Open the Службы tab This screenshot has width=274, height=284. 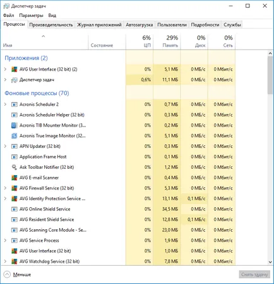click(x=232, y=25)
